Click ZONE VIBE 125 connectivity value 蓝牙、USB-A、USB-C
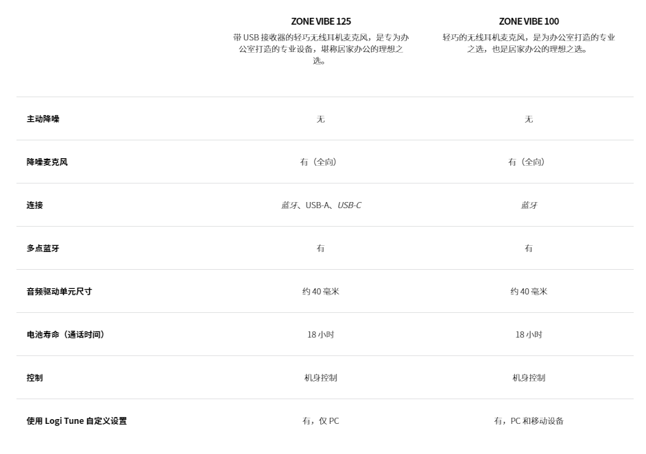Image resolution: width=646 pixels, height=454 pixels. [x=321, y=205]
